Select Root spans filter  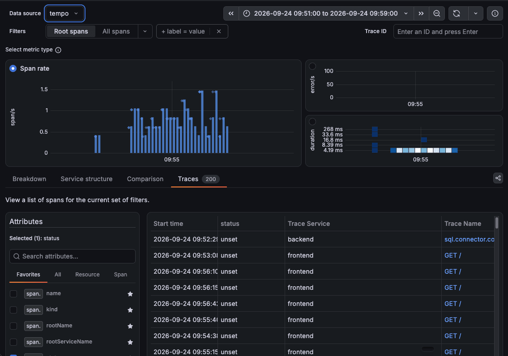click(71, 31)
